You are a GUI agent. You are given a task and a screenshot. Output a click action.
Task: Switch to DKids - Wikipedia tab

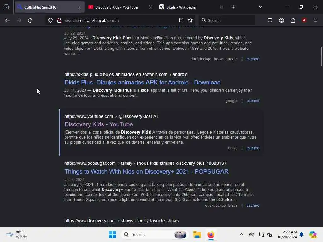(x=191, y=7)
